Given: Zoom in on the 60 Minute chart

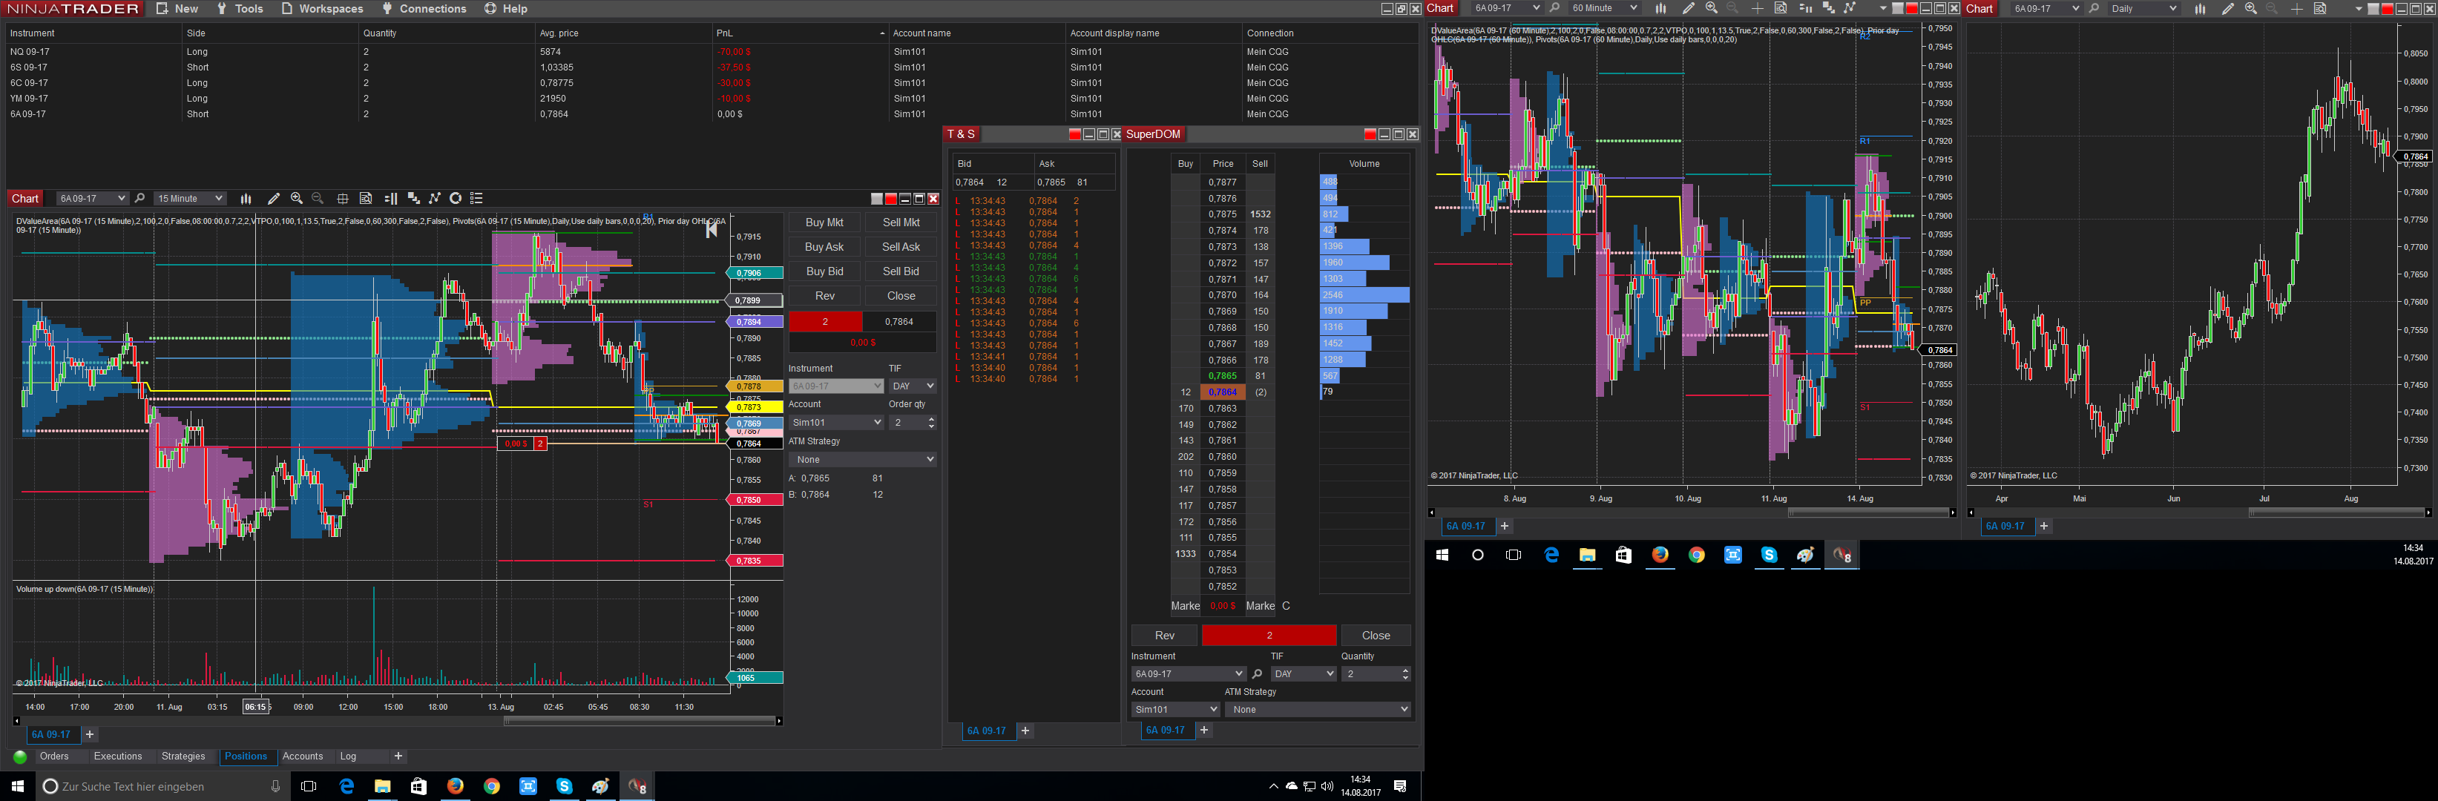Looking at the screenshot, I should pos(1711,8).
